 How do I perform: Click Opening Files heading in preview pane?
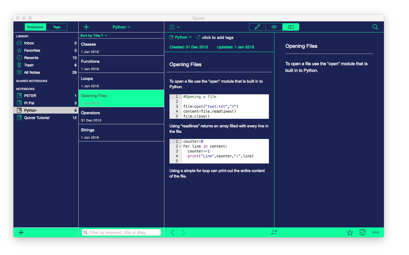[x=301, y=46]
